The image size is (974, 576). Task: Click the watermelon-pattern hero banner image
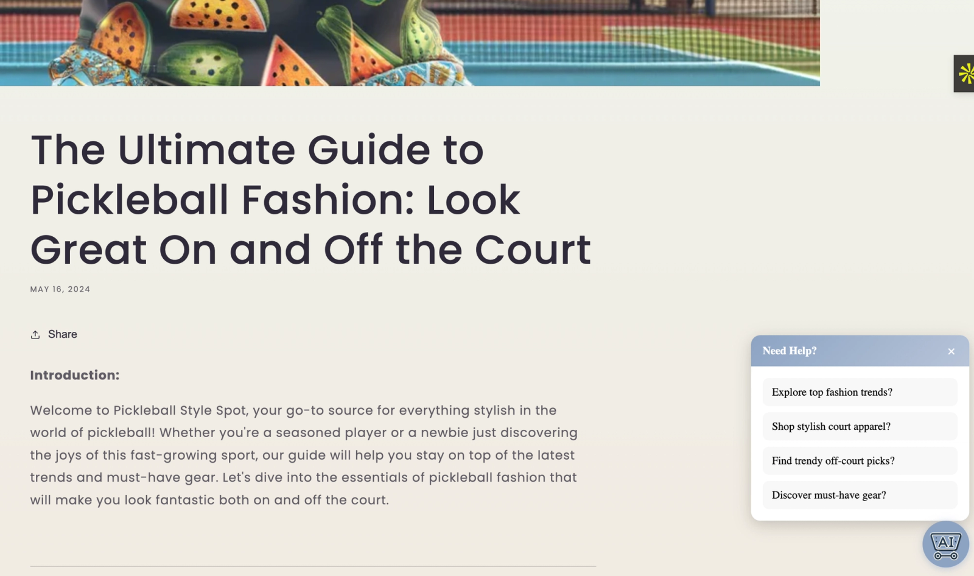[x=410, y=43]
